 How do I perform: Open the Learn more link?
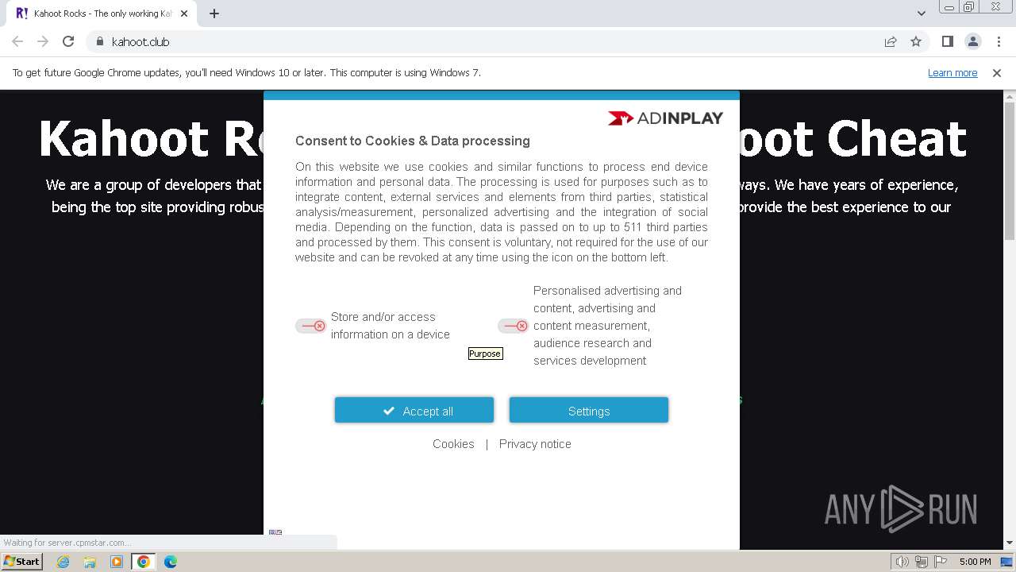(x=952, y=72)
